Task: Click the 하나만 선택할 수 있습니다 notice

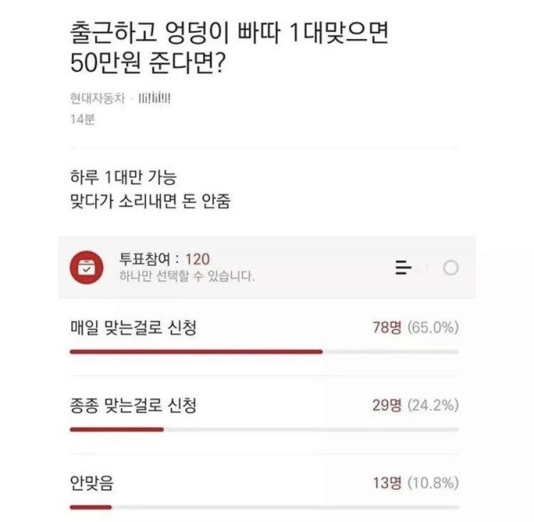Action: pyautogui.click(x=187, y=276)
